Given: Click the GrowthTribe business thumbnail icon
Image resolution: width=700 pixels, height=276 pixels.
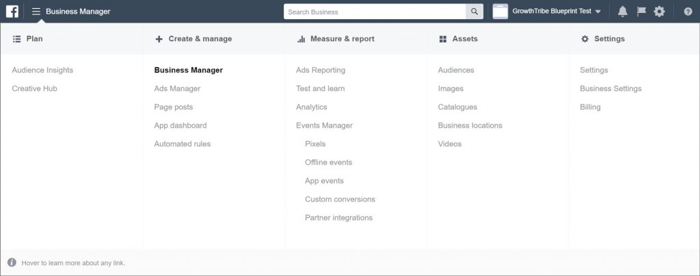Looking at the screenshot, I should [500, 12].
